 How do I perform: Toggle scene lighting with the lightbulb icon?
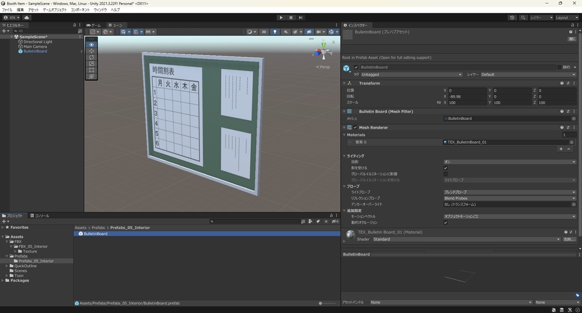coord(275,32)
